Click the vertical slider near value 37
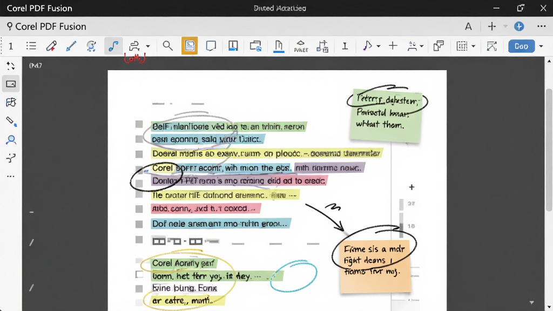 tap(401, 204)
